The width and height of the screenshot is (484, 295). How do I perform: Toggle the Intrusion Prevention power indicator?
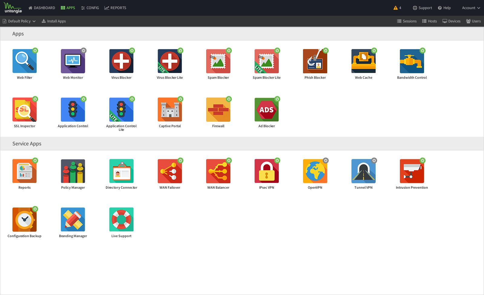[x=423, y=161]
